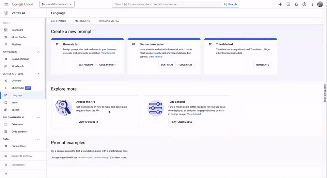327x178 pixels.
Task: Collapse the Build with Gen AI section
Action: [38, 117]
